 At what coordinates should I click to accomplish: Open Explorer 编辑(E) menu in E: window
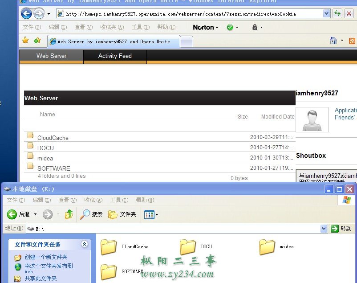click(x=42, y=200)
